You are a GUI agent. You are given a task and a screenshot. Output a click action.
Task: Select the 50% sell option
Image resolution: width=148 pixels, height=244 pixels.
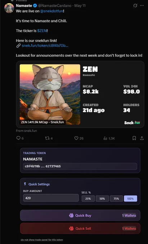(x=102, y=198)
